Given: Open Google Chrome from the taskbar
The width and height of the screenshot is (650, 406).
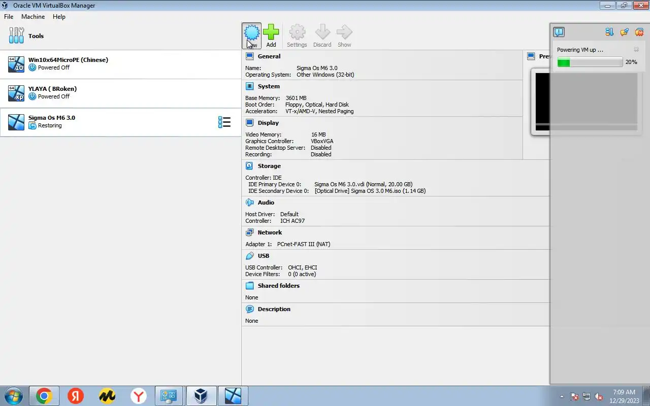Looking at the screenshot, I should click(44, 396).
